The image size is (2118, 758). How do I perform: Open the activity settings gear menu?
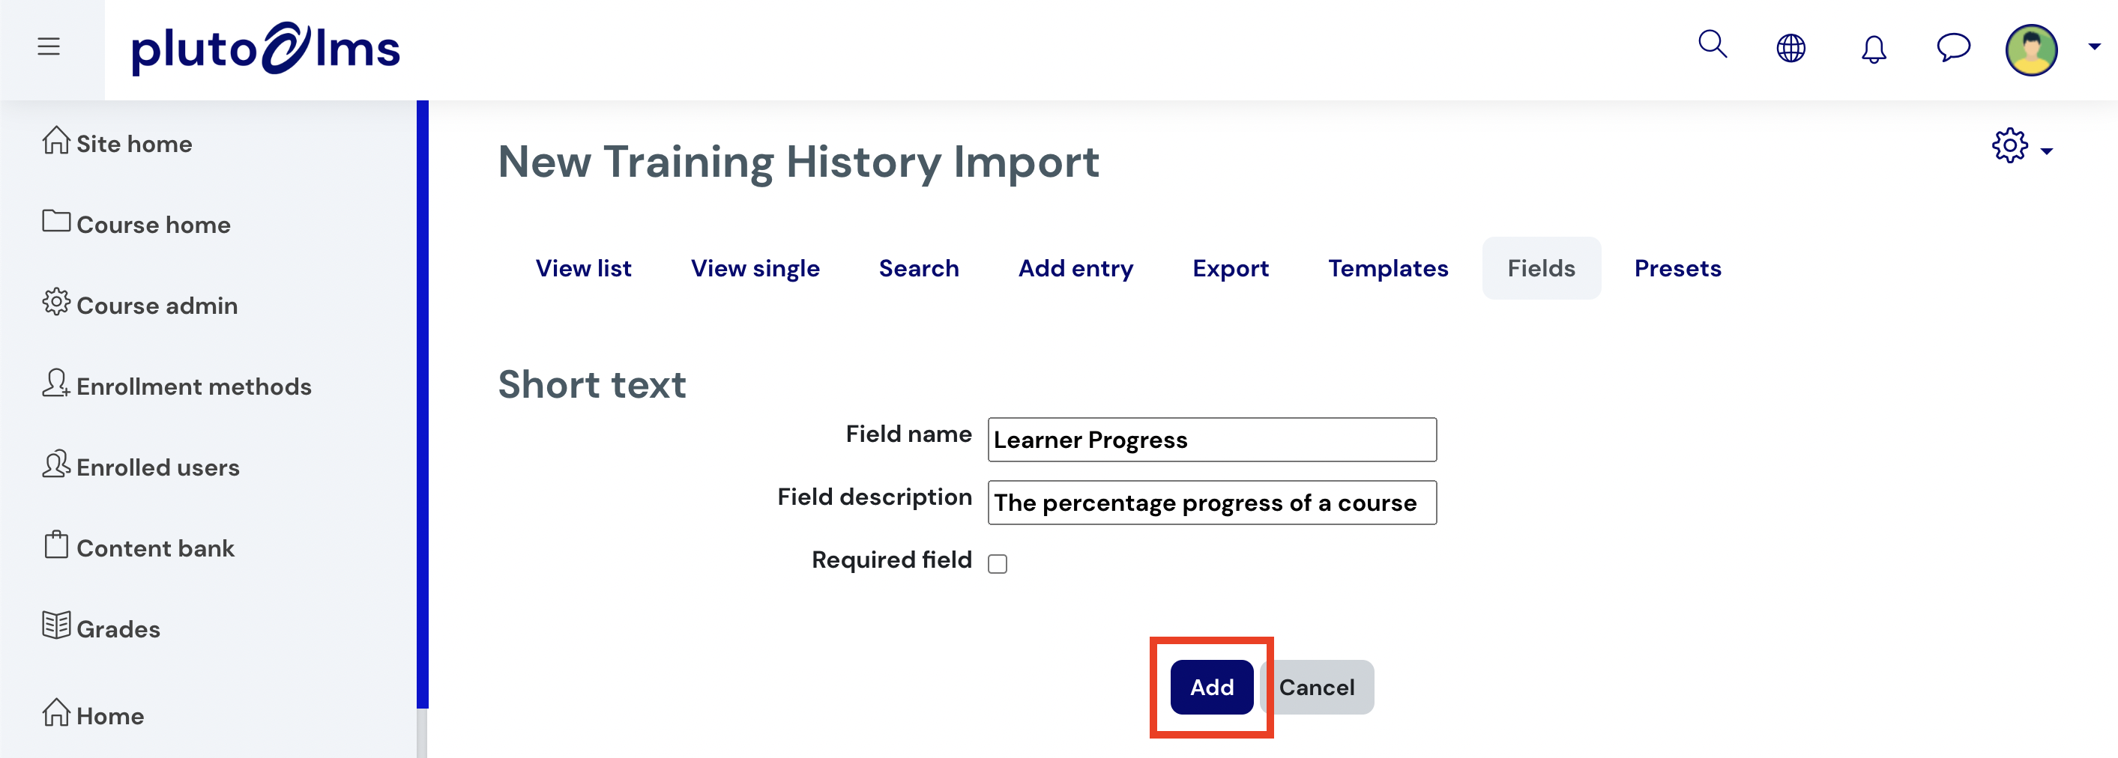tap(2009, 145)
